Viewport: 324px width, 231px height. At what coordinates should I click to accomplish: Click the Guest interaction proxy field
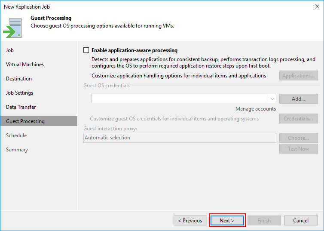tap(180, 138)
